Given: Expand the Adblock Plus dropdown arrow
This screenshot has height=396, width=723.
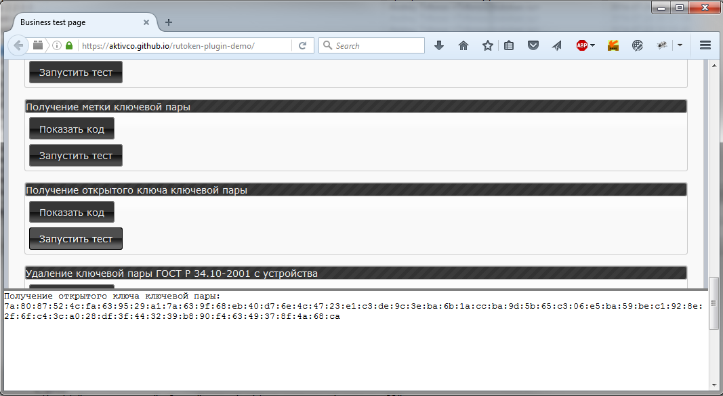Looking at the screenshot, I should (x=593, y=45).
